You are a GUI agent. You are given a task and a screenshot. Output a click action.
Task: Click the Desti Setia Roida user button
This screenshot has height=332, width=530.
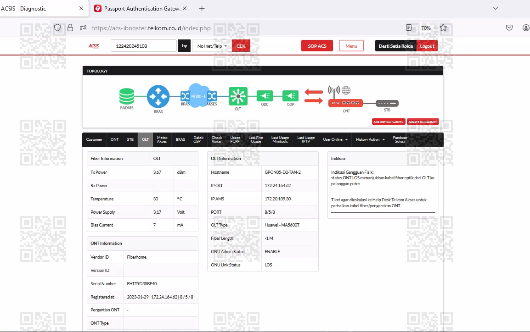[396, 46]
